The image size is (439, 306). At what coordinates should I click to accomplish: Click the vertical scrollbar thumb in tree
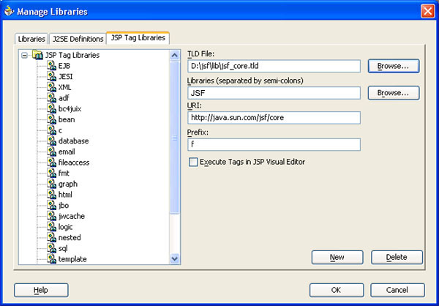174,138
